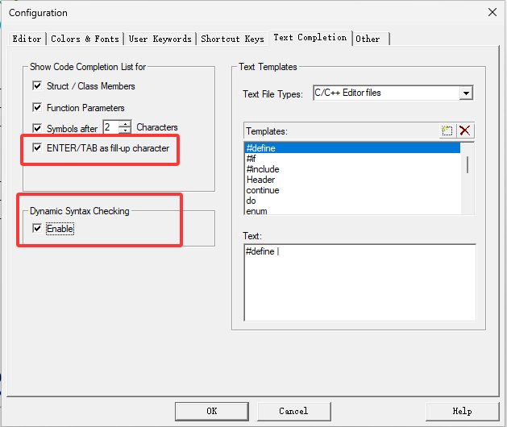The height and width of the screenshot is (427, 507).
Task: Click the OK button
Action: point(212,411)
